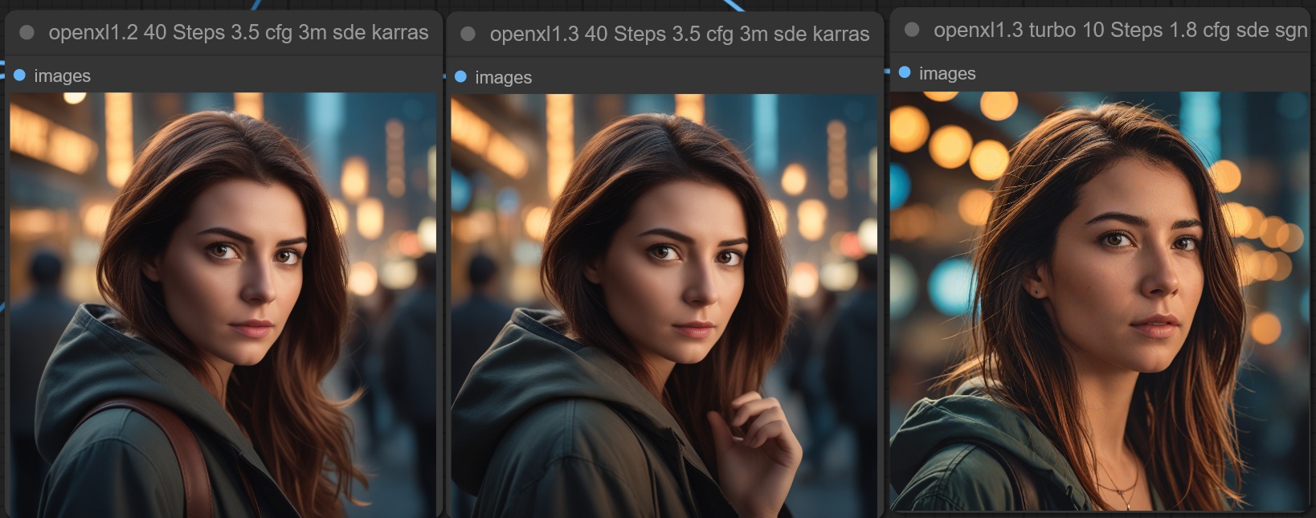This screenshot has height=518, width=1316.
Task: Collapse the openxl1.3 40 Steps node's gray dot
Action: pyautogui.click(x=468, y=34)
